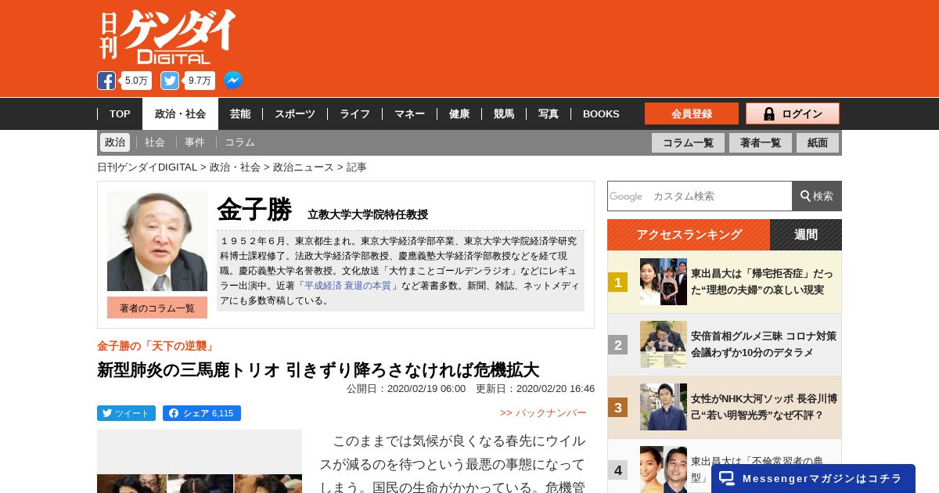This screenshot has width=939, height=493.
Task: Switch to the 週間 ranking tab
Action: (x=806, y=235)
